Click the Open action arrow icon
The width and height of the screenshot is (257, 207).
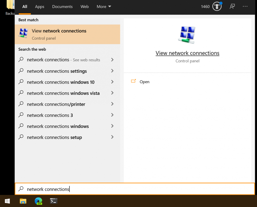point(134,81)
